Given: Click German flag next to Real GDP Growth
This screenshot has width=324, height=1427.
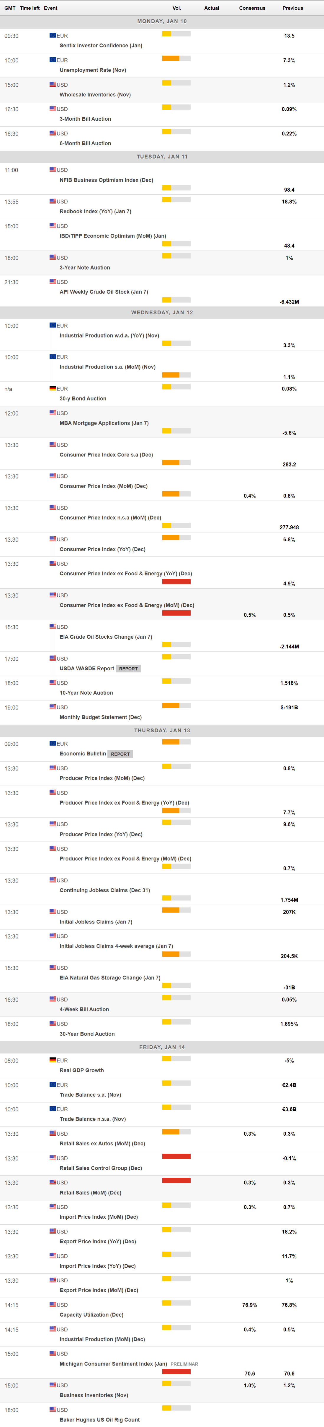Looking at the screenshot, I should (x=53, y=1060).
